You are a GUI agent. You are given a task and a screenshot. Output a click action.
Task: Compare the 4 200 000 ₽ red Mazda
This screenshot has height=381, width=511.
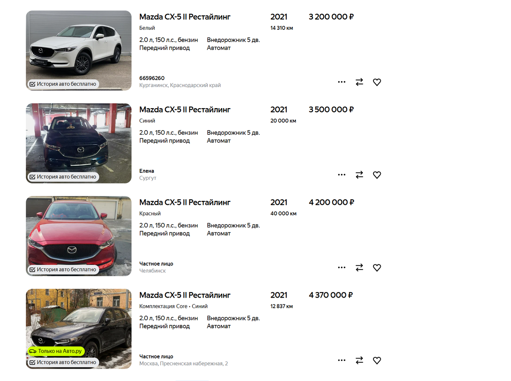(359, 268)
